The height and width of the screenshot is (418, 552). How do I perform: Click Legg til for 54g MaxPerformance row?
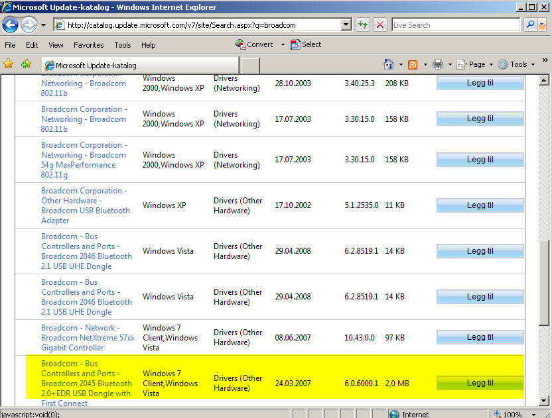(480, 160)
